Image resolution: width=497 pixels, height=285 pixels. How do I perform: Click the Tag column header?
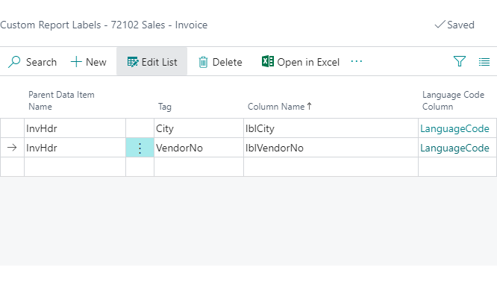point(165,107)
